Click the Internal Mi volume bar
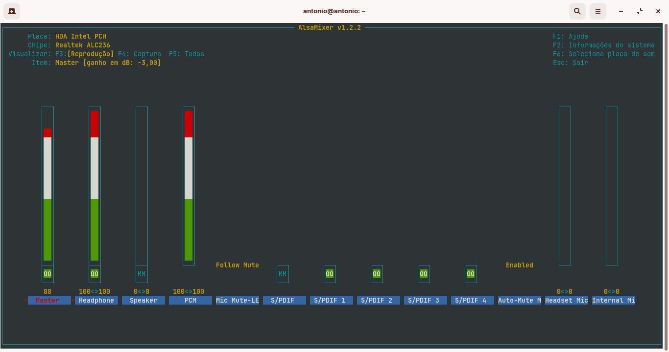669x352 pixels. pos(612,186)
